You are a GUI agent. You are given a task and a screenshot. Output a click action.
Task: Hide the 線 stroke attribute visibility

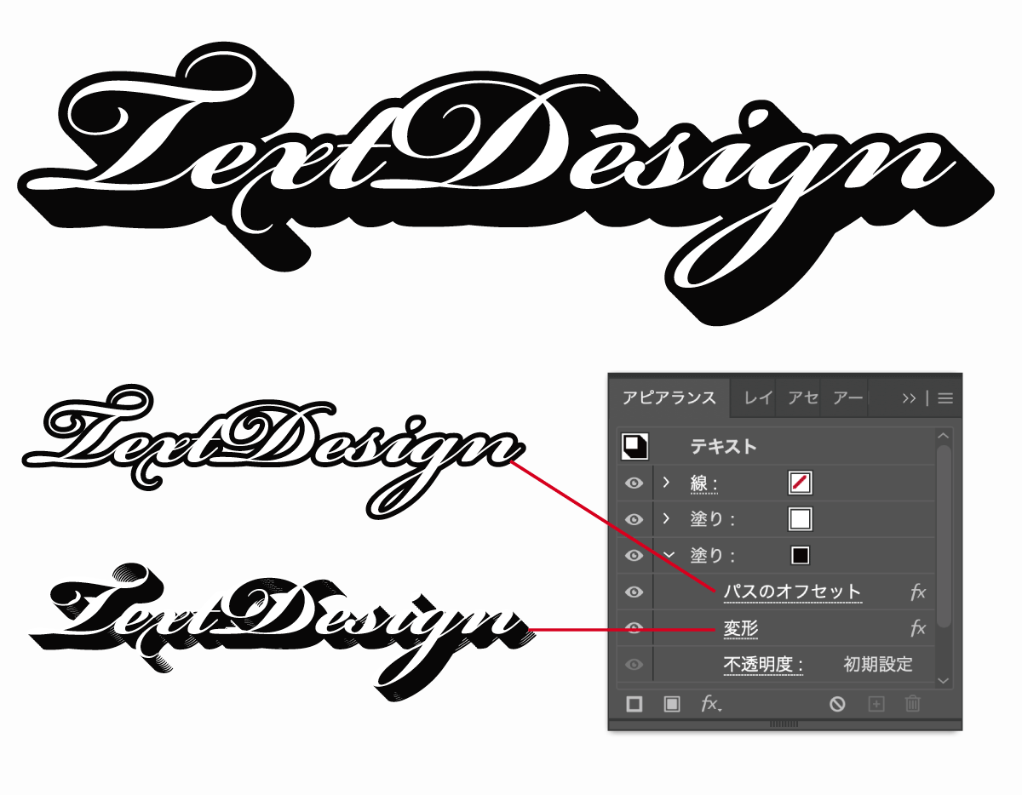pos(634,482)
